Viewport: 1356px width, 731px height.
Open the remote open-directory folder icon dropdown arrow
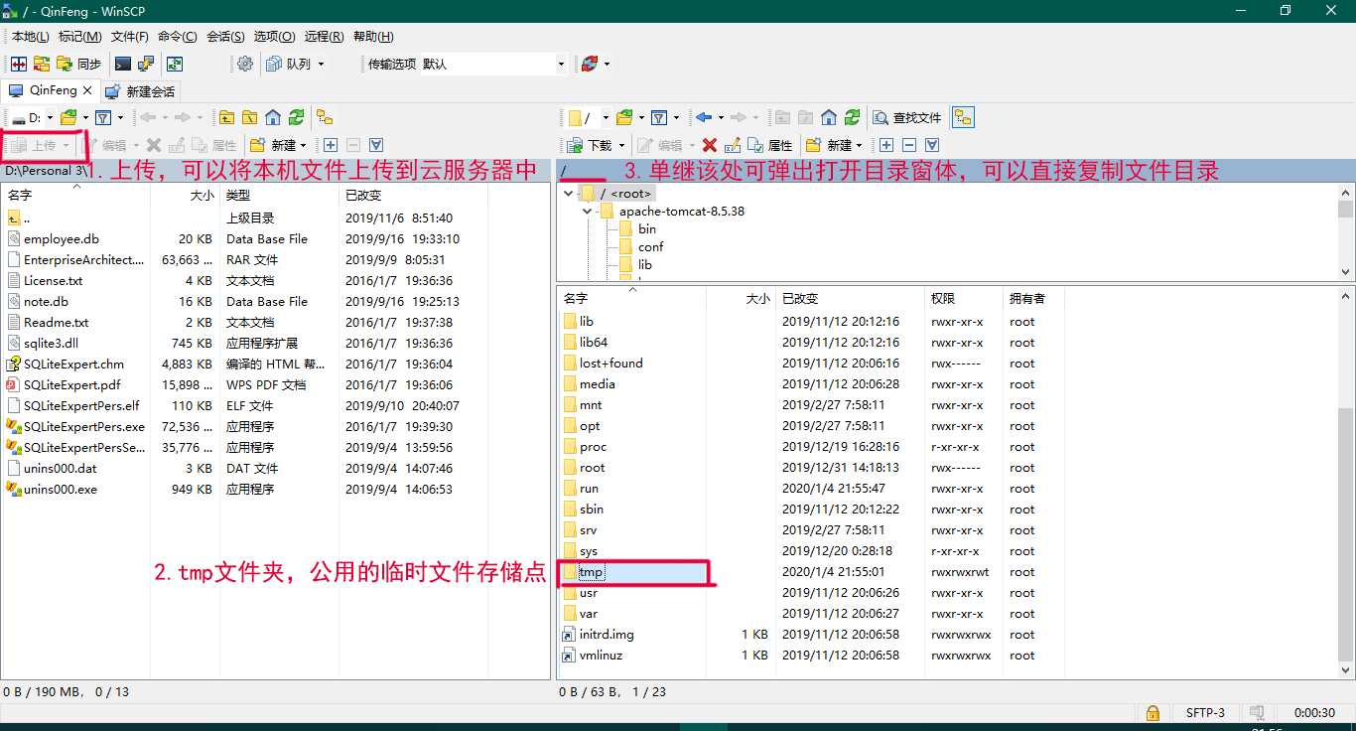[x=642, y=117]
